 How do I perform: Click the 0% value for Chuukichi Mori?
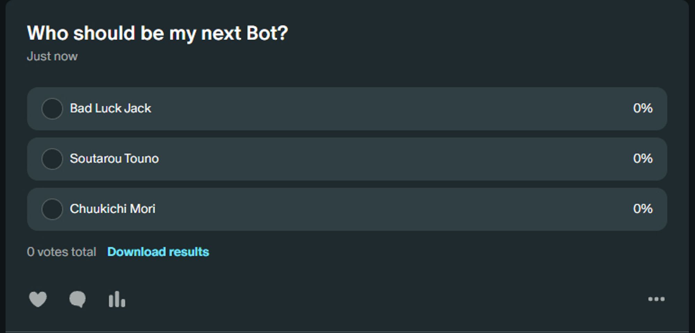[643, 209]
